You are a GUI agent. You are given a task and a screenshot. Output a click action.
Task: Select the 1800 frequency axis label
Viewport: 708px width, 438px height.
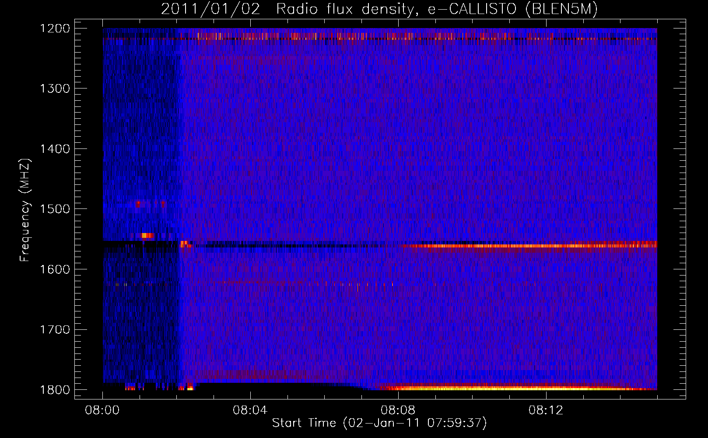click(x=55, y=390)
